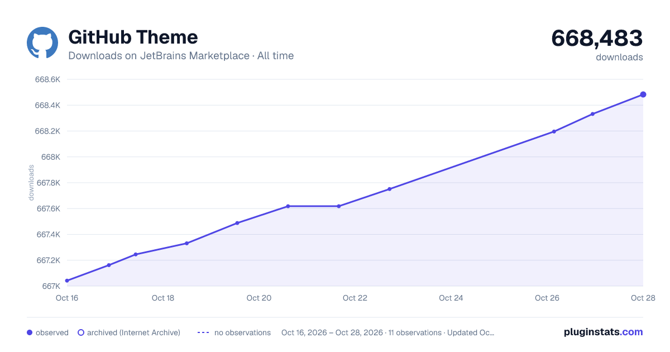Select the data point near 667.75K after Oct 22
Screen dimensions: 670x352
(390, 189)
